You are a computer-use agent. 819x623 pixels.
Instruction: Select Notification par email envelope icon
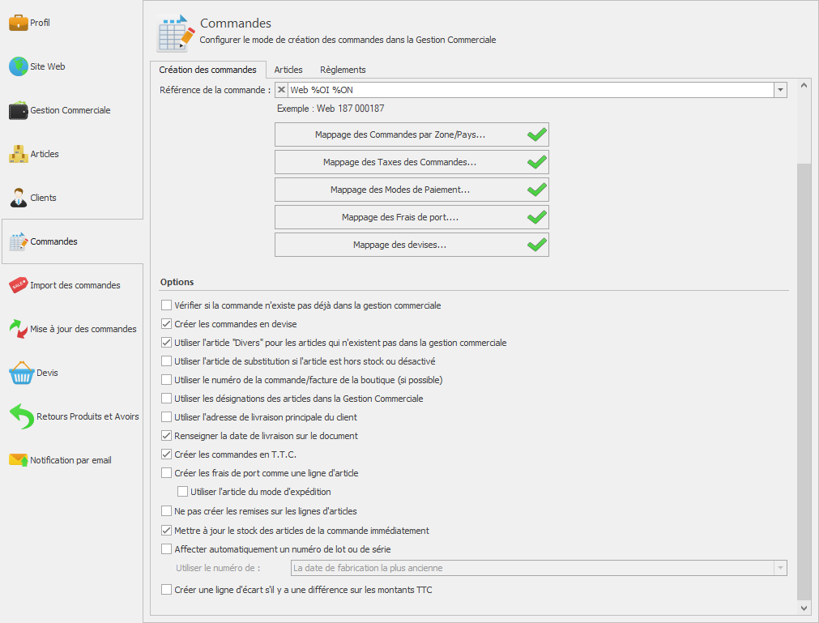click(19, 460)
